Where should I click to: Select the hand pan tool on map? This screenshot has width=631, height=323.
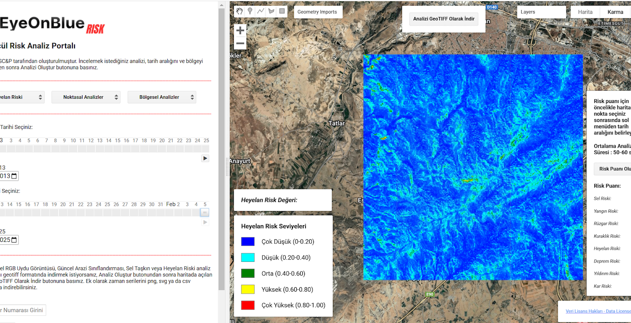(240, 11)
